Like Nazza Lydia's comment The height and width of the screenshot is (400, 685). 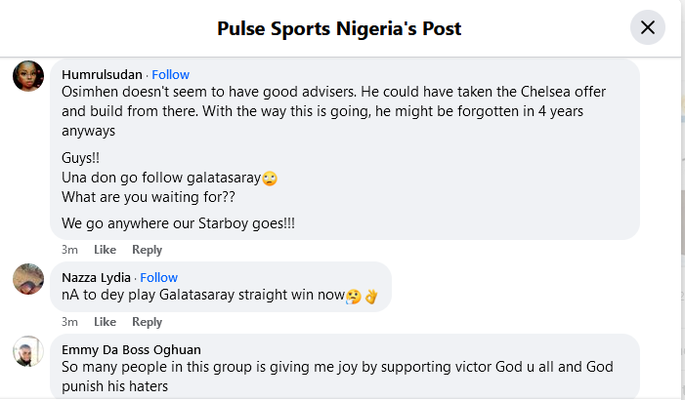[105, 322]
